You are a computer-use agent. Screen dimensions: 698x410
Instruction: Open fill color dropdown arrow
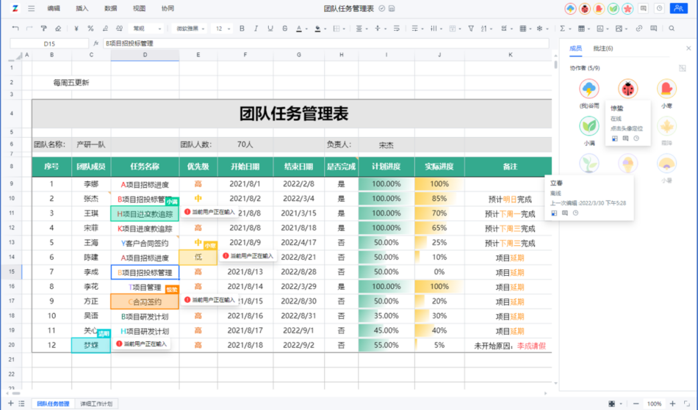pyautogui.click(x=325, y=29)
